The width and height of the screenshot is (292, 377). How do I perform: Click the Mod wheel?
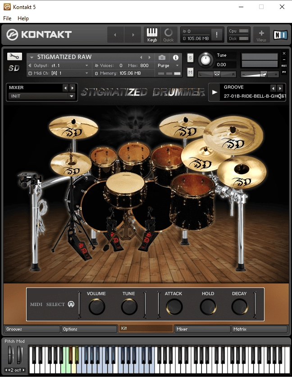tap(19, 355)
